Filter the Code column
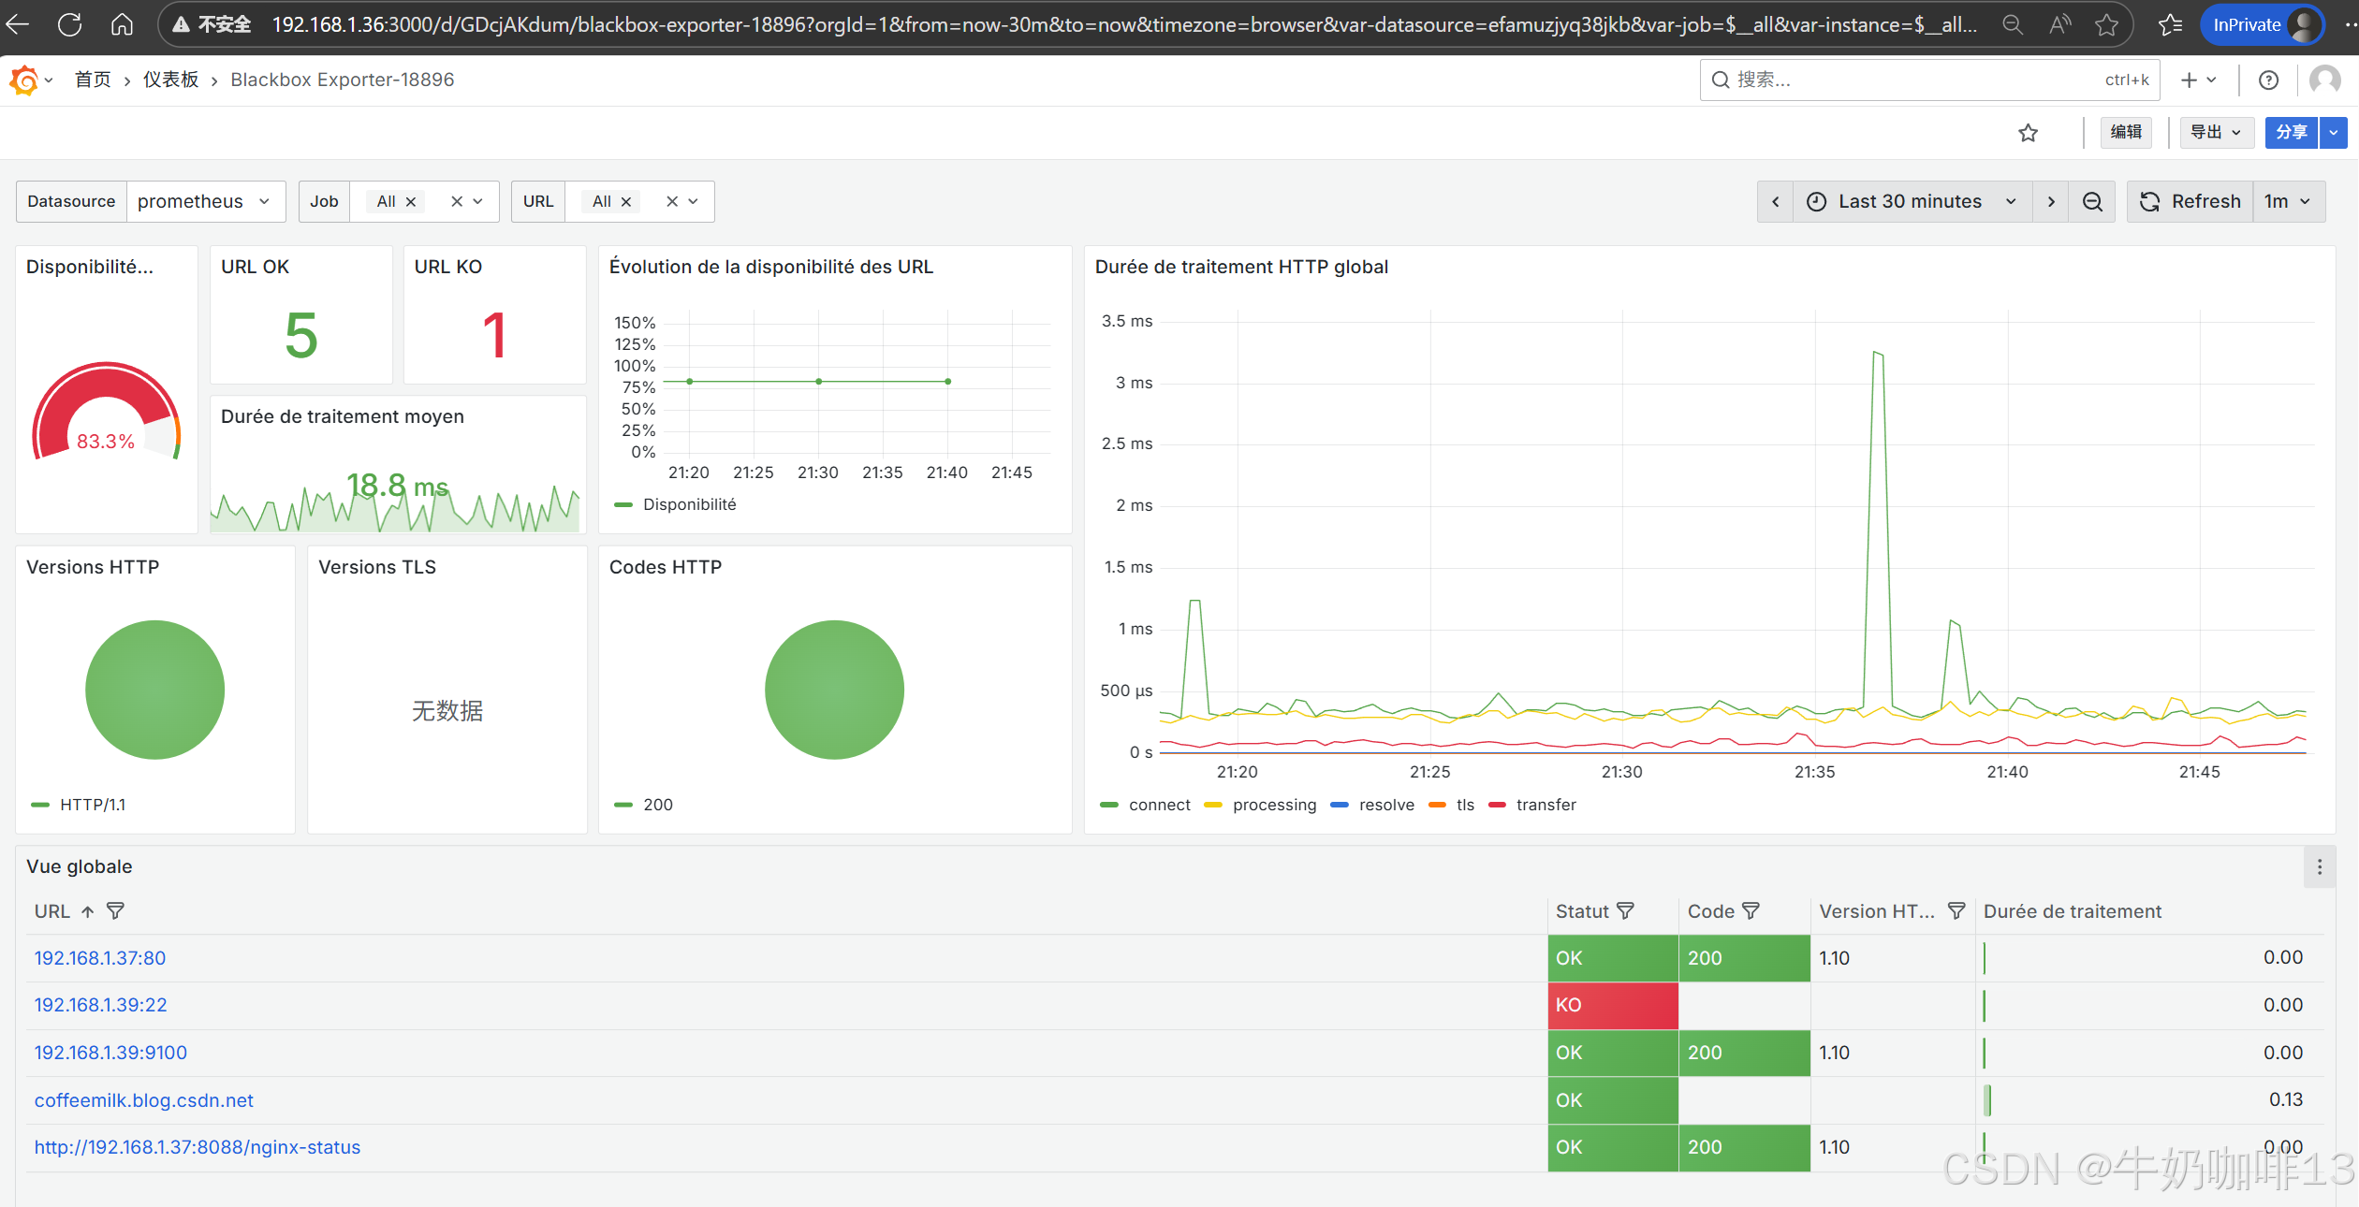Image resolution: width=2359 pixels, height=1207 pixels. click(x=1751, y=911)
